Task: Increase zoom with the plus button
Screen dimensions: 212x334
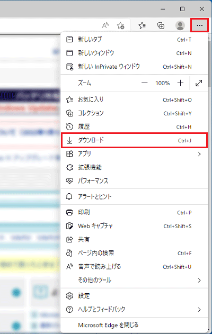Action: (x=180, y=83)
